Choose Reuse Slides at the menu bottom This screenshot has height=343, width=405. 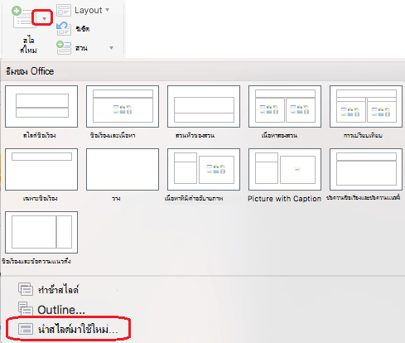click(x=68, y=329)
